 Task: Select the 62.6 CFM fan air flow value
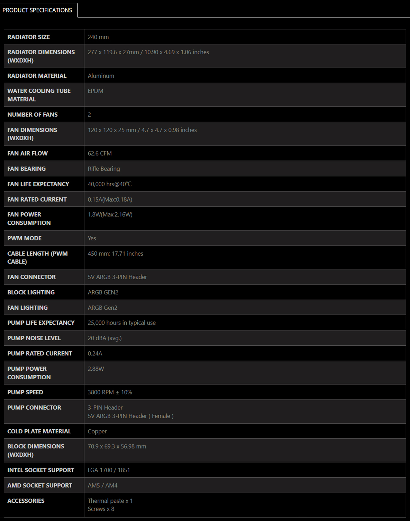point(100,153)
